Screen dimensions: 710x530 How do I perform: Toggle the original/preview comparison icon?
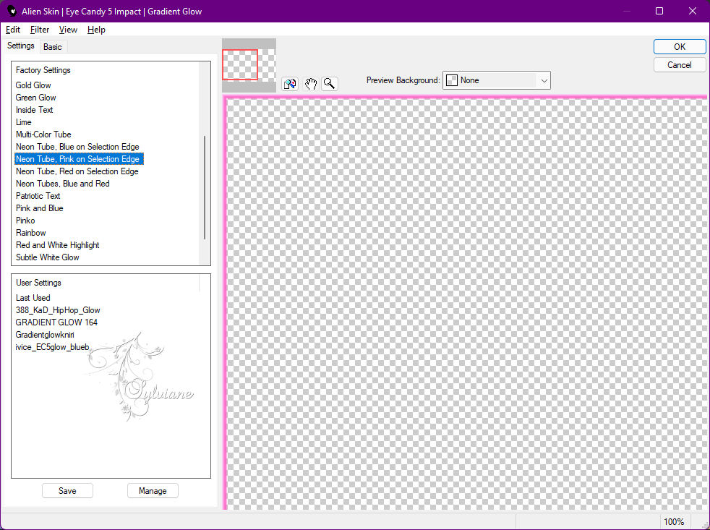pyautogui.click(x=290, y=84)
